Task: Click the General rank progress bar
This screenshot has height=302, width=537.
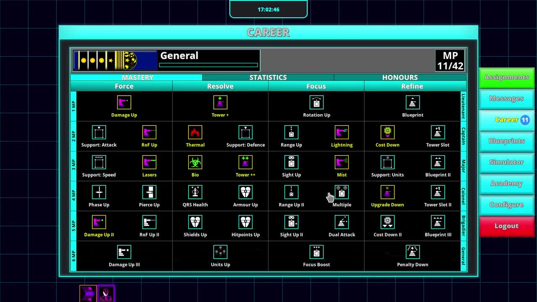Action: pos(209,65)
